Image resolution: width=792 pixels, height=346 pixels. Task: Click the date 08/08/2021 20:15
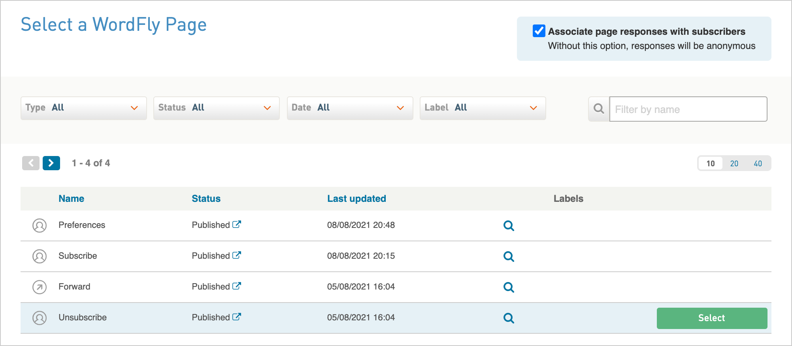point(361,256)
